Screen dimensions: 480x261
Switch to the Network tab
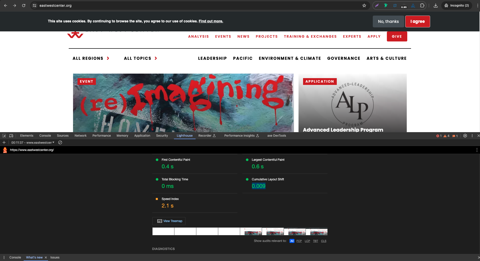pyautogui.click(x=81, y=136)
